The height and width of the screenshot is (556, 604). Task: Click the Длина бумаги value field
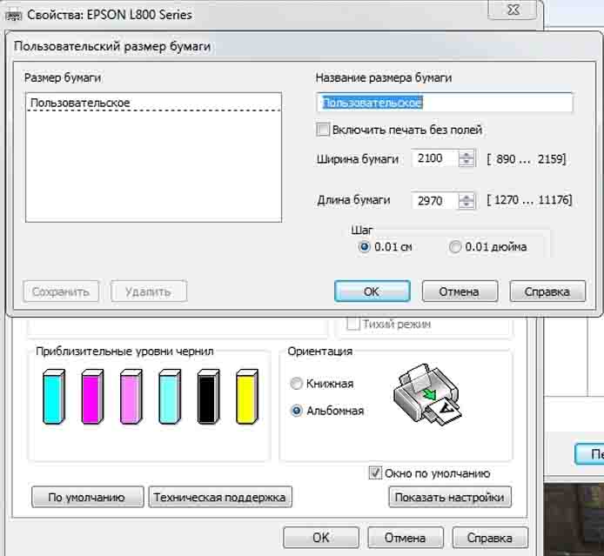pyautogui.click(x=435, y=201)
